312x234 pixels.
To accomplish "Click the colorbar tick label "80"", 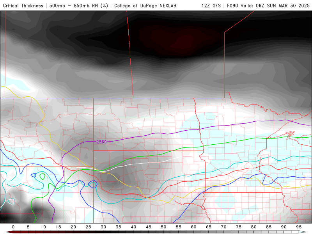I will click(x=254, y=227).
